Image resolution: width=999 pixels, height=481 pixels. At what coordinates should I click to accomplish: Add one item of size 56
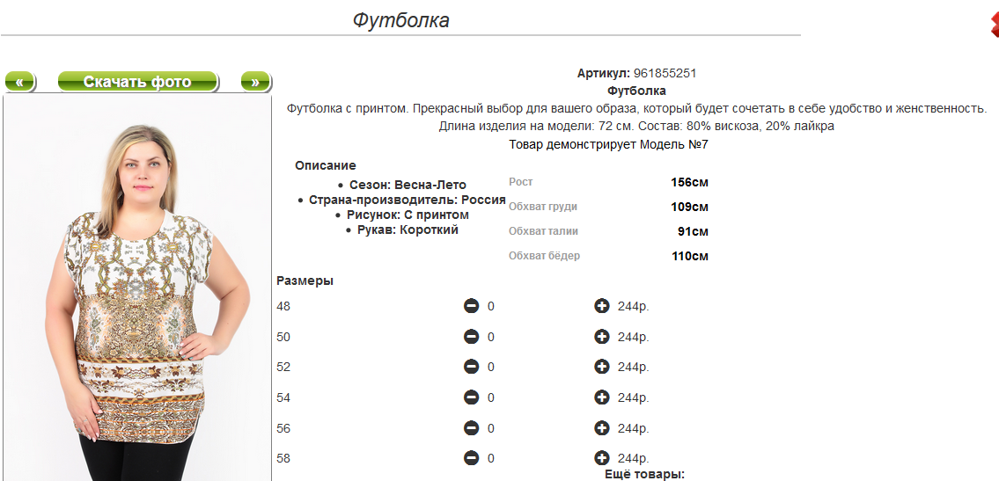click(601, 428)
